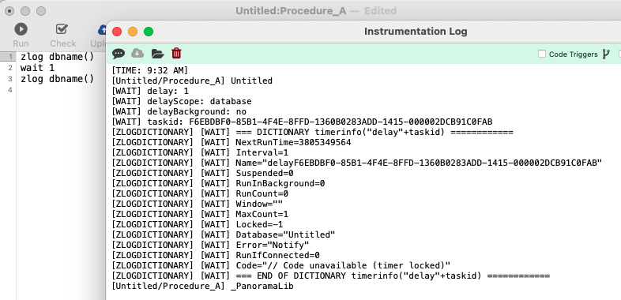Click the speech bubble comment icon
The width and height of the screenshot is (621, 300).
point(119,54)
